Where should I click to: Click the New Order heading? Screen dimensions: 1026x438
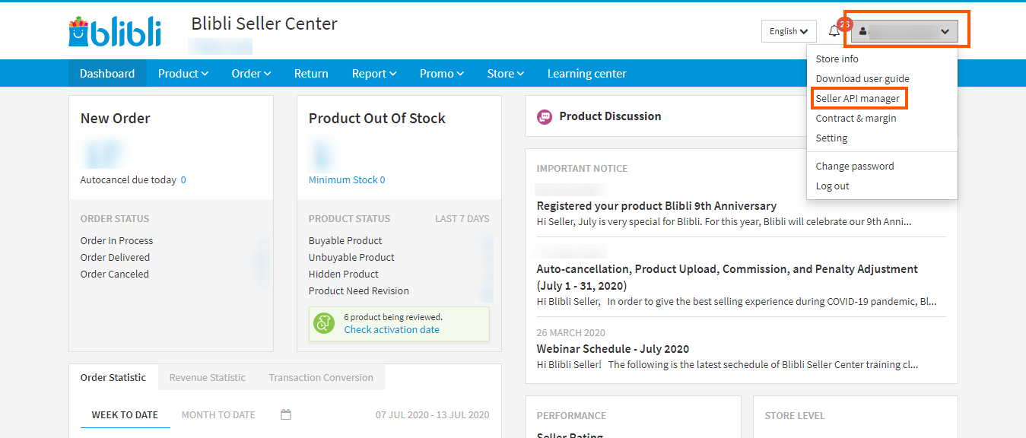click(x=116, y=118)
